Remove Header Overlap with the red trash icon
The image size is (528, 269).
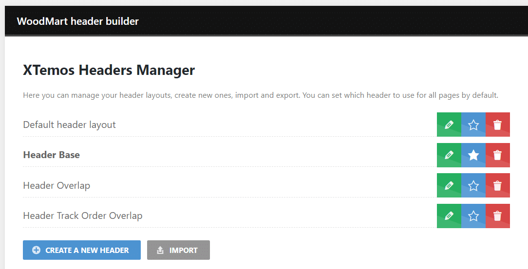click(x=498, y=185)
